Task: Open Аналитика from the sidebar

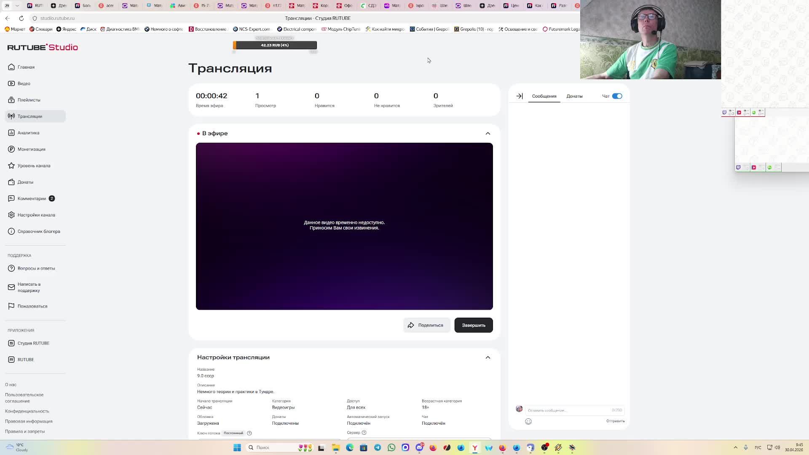Action: [x=28, y=133]
